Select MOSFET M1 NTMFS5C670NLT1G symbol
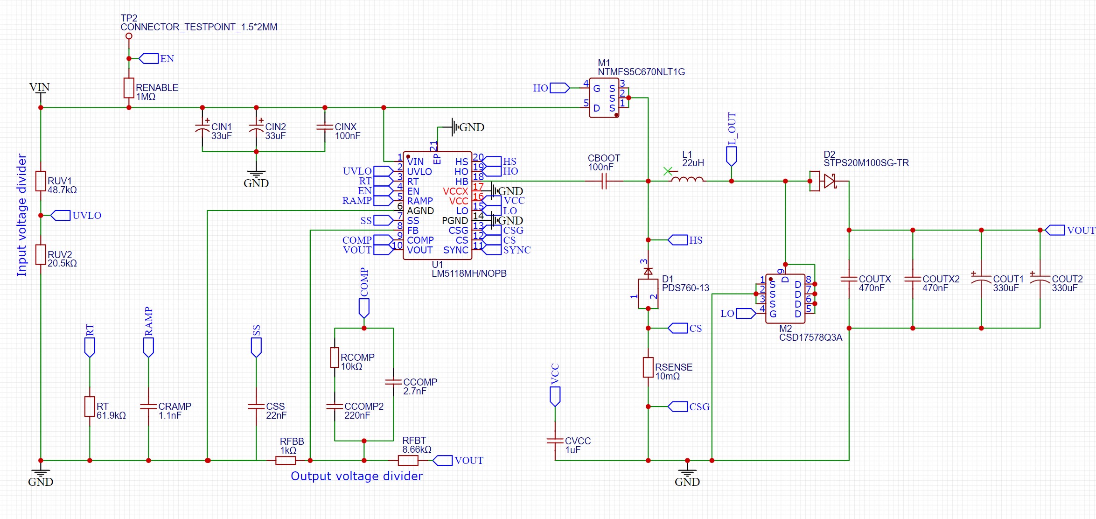 (x=604, y=98)
